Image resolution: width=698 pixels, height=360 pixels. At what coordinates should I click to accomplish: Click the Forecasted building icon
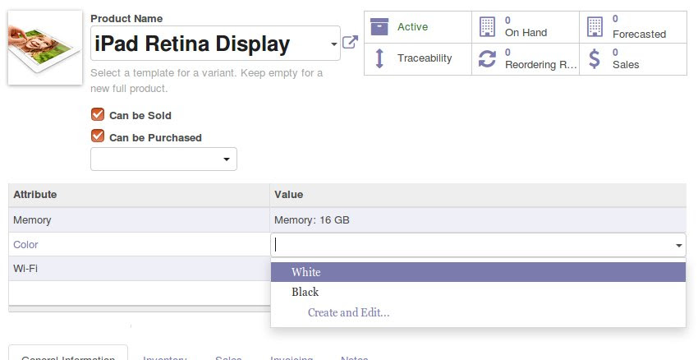click(x=595, y=27)
